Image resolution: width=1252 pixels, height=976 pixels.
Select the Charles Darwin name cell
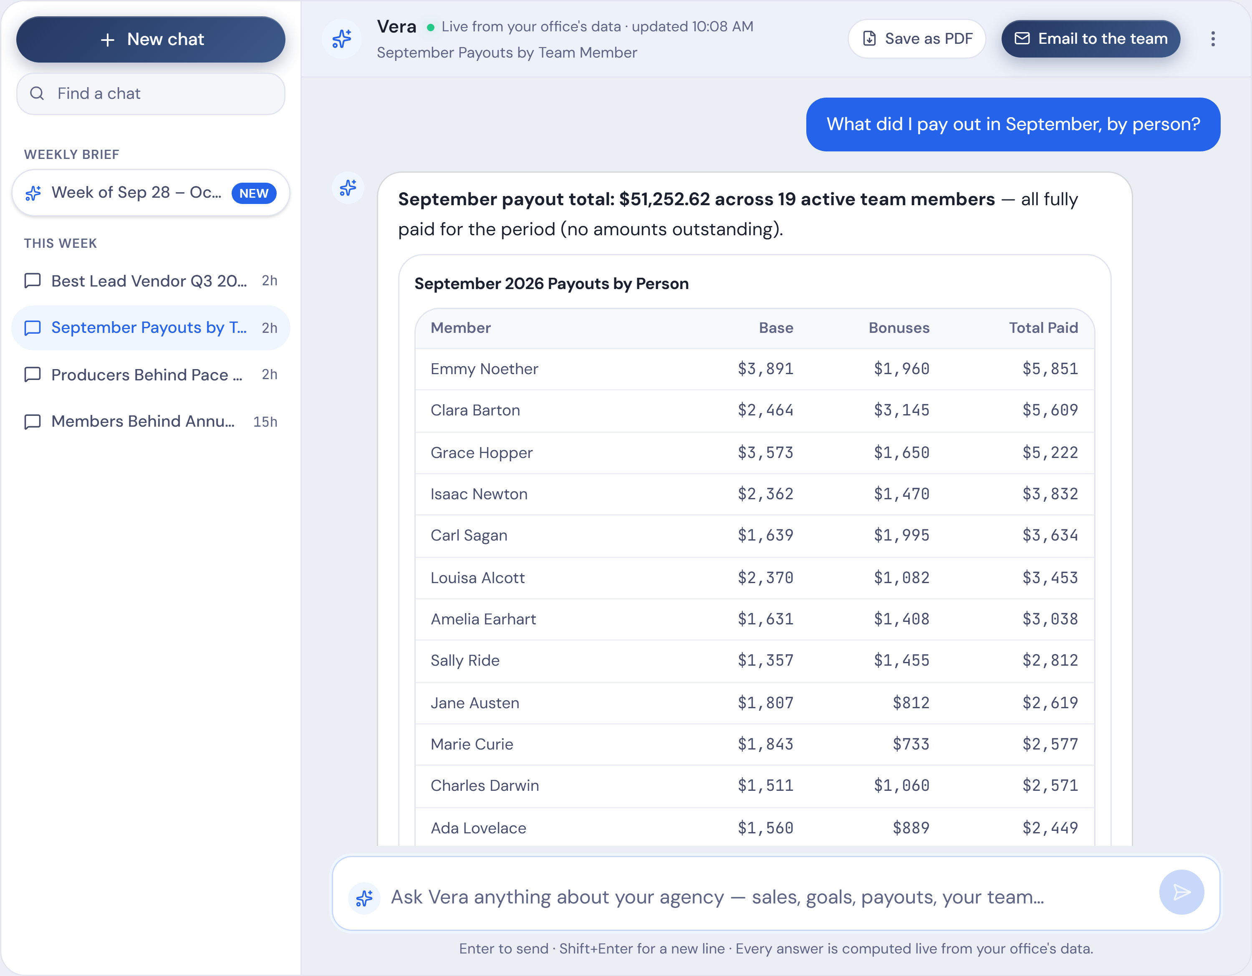485,786
